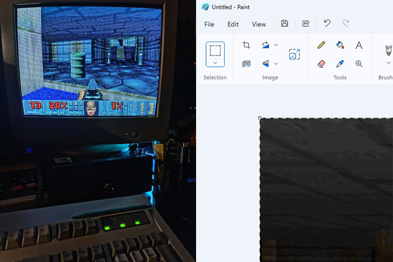Click the 'Selection' group label
This screenshot has height=262, width=393.
(215, 77)
